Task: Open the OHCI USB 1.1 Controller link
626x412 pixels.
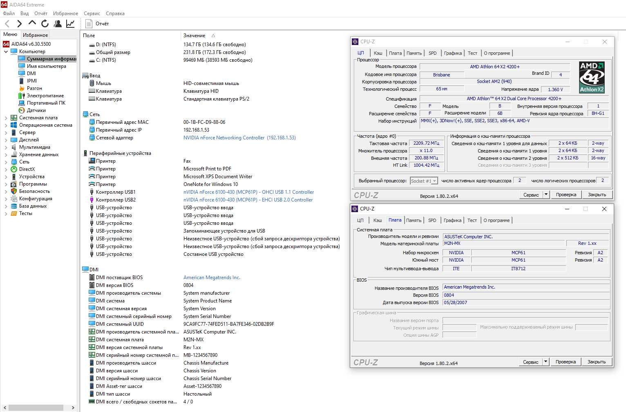Action: point(249,192)
